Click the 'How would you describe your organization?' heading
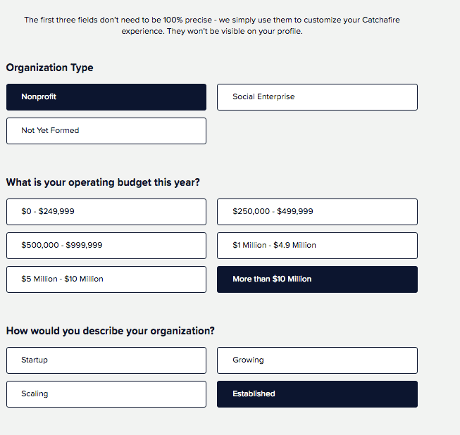Screen dimensions: 460x435 click(111, 331)
